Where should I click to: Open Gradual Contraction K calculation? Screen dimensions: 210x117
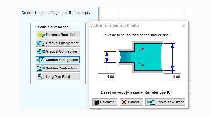pos(58,51)
